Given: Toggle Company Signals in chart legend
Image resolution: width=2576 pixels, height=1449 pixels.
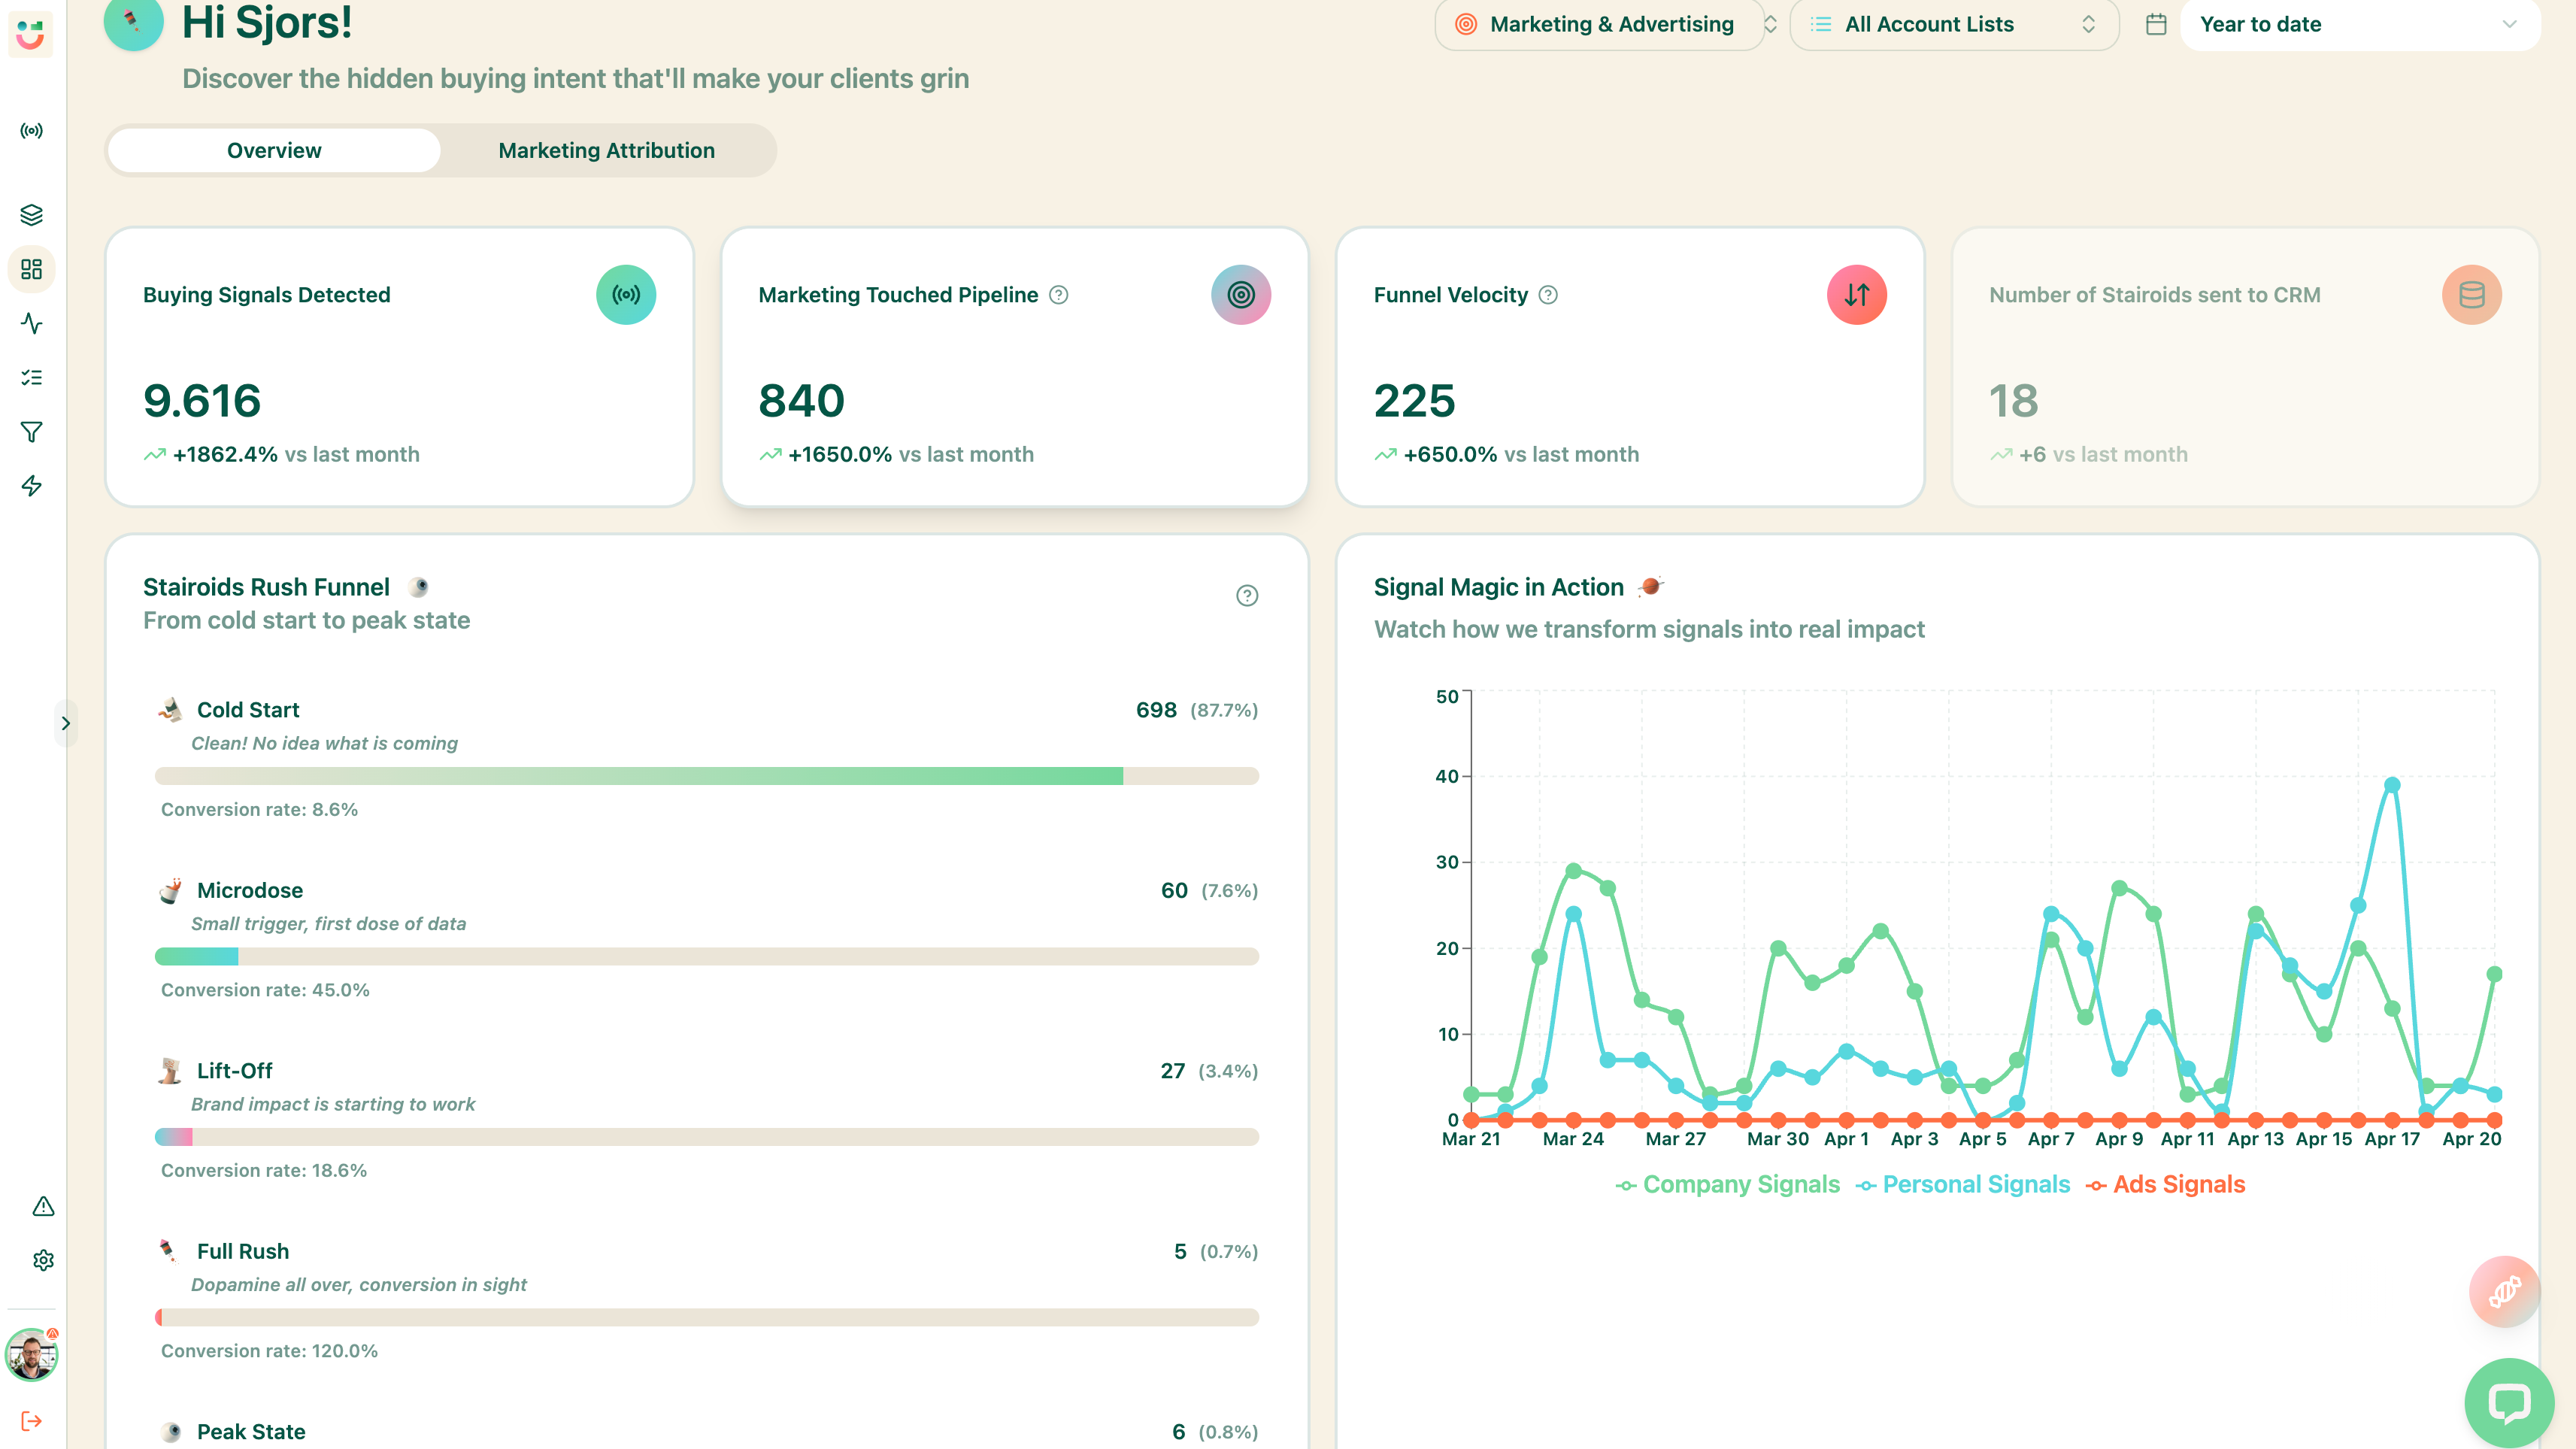Looking at the screenshot, I should pyautogui.click(x=1728, y=1184).
